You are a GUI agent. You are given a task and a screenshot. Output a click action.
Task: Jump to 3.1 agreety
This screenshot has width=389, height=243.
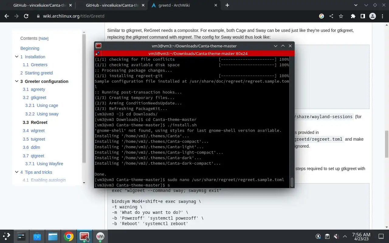point(34,89)
